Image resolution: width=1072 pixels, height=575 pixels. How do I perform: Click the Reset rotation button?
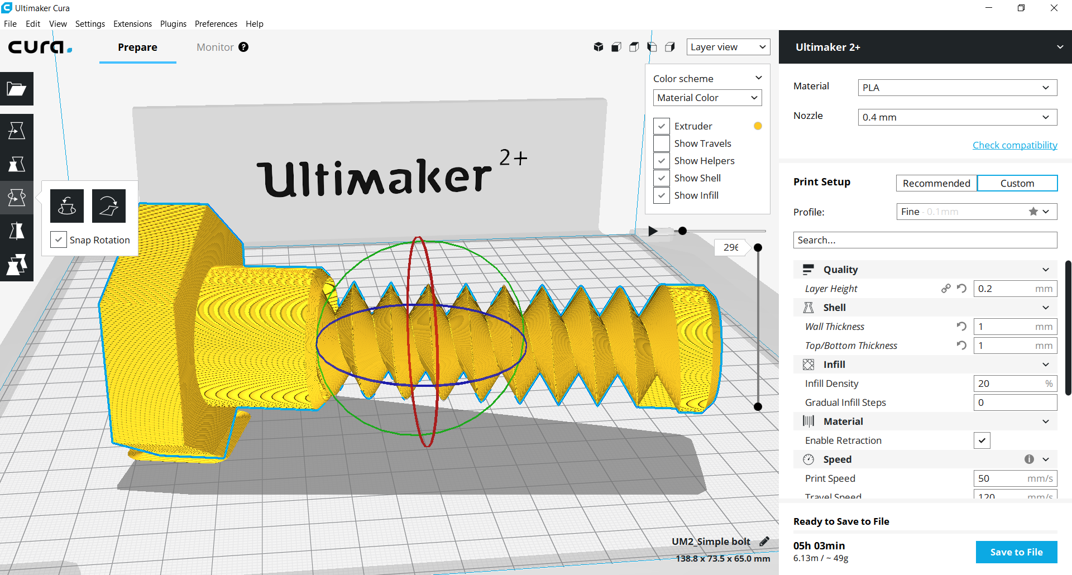coord(67,206)
